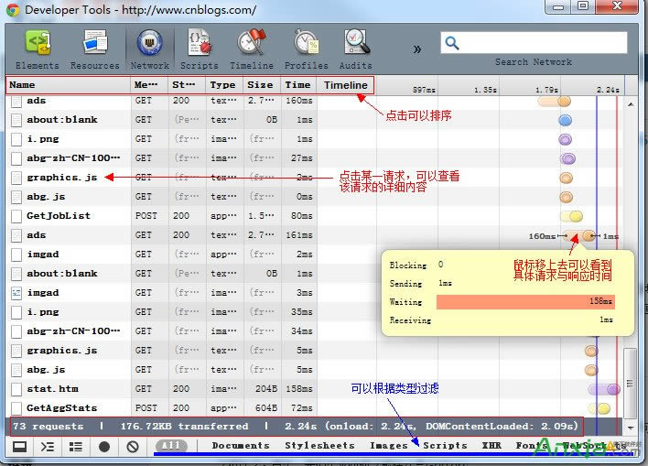Filter by Stylesheets
The image size is (648, 466).
pyautogui.click(x=319, y=446)
